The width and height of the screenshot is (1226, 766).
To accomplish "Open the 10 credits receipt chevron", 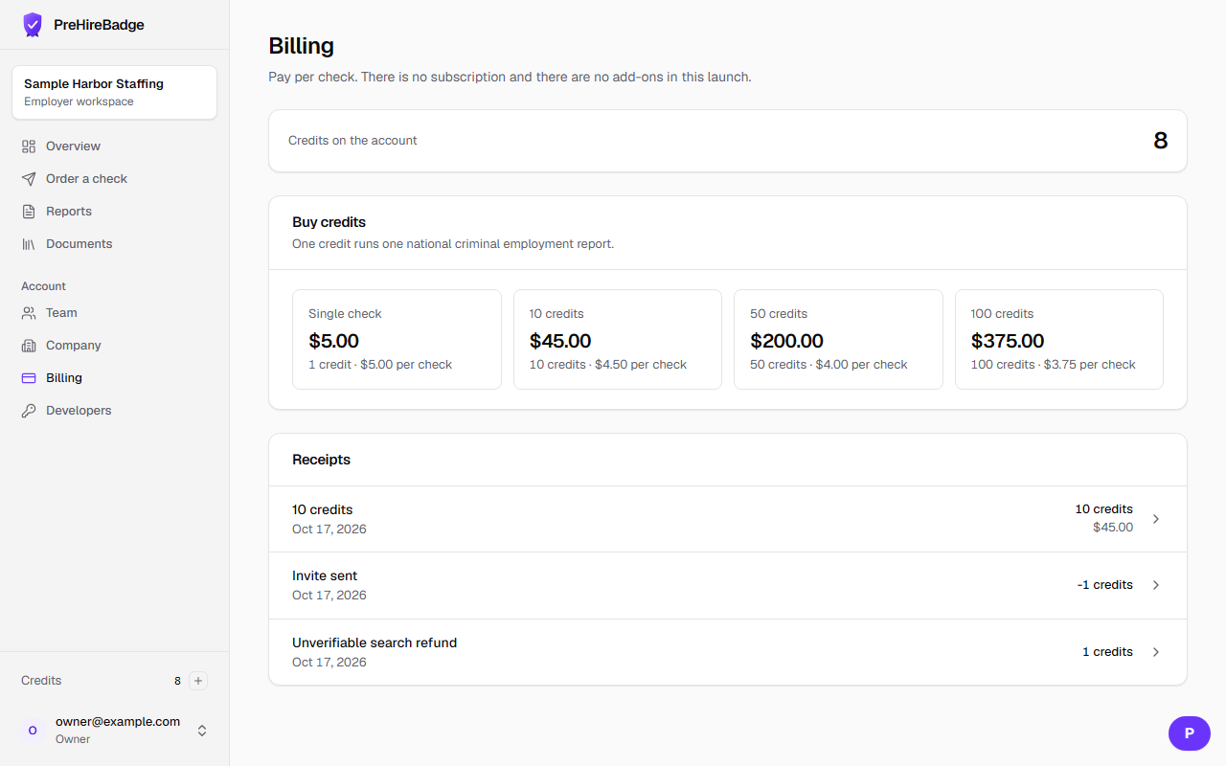I will point(1156,519).
